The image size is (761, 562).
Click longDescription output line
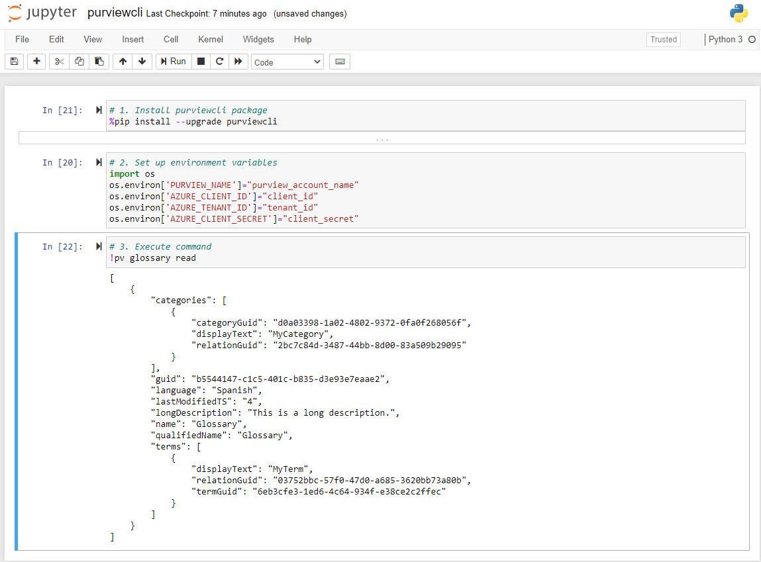pos(275,412)
